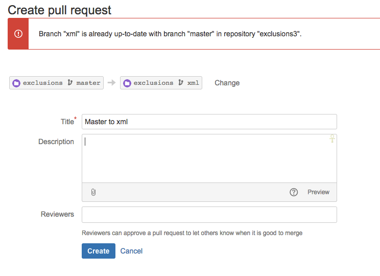Click the Create pull request heading

click(60, 10)
